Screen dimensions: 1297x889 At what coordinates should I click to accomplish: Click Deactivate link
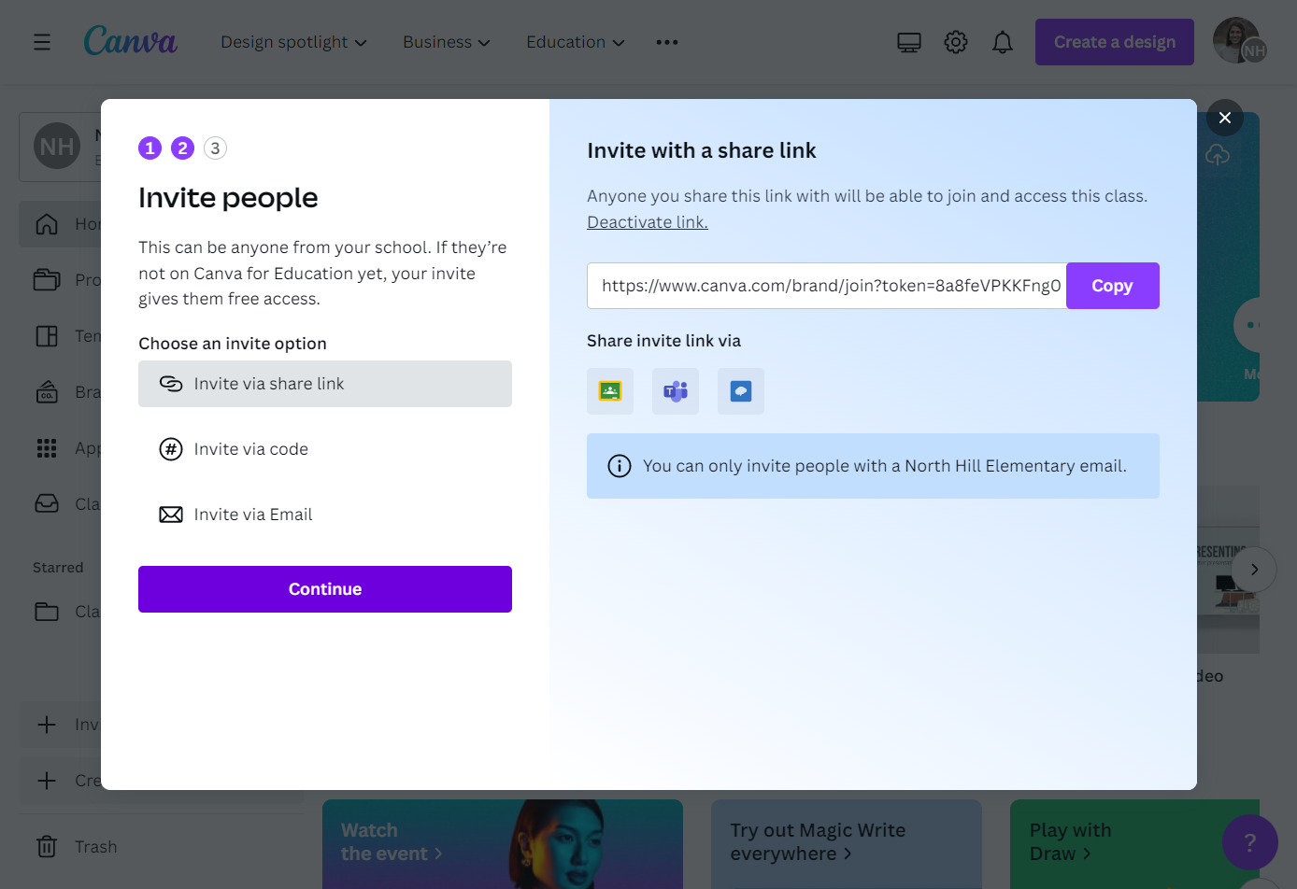[648, 222]
